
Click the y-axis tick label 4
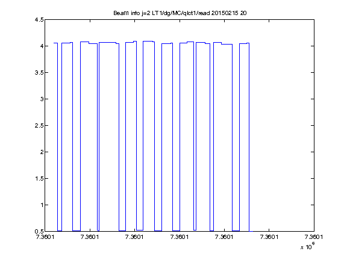click(42, 46)
